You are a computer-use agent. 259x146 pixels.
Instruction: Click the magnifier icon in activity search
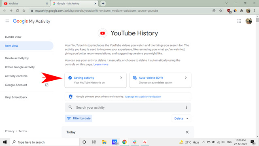[70, 107]
